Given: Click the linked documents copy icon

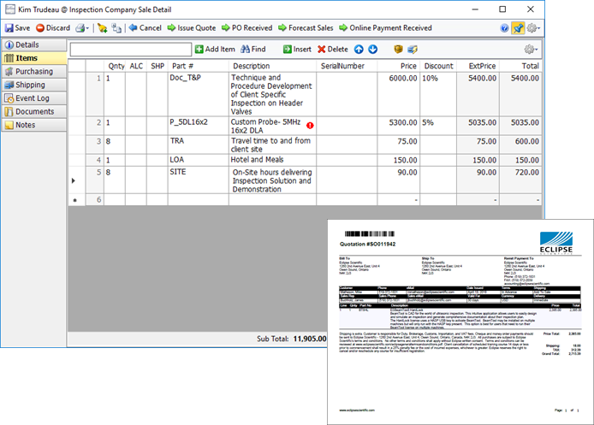Looking at the screenshot, I should click(x=116, y=28).
